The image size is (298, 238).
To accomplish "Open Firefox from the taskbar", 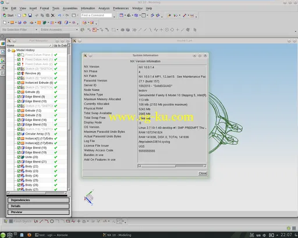I will pos(29,235).
